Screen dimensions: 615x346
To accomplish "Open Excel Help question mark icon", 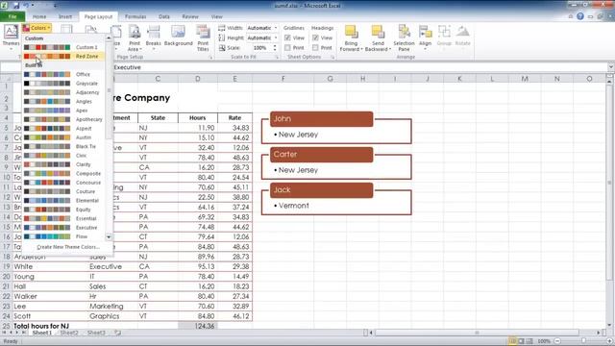I will [x=580, y=16].
